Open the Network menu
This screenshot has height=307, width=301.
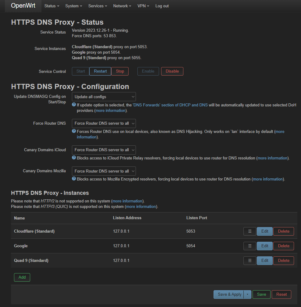(122, 6)
